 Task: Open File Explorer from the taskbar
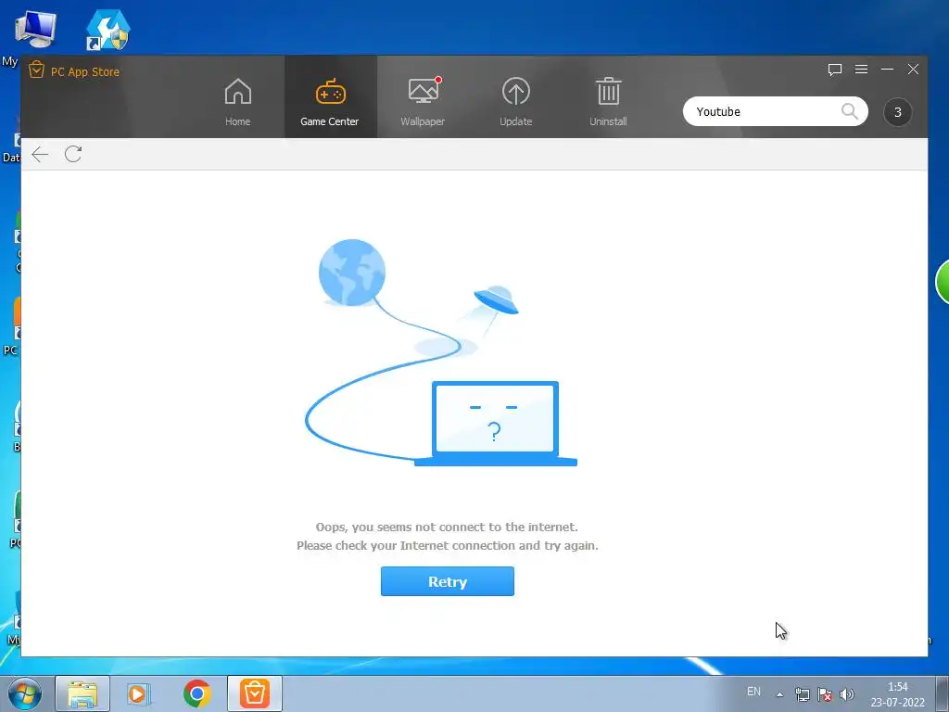[x=82, y=693]
